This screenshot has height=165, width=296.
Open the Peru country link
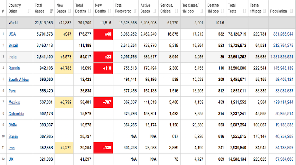tap(12, 91)
